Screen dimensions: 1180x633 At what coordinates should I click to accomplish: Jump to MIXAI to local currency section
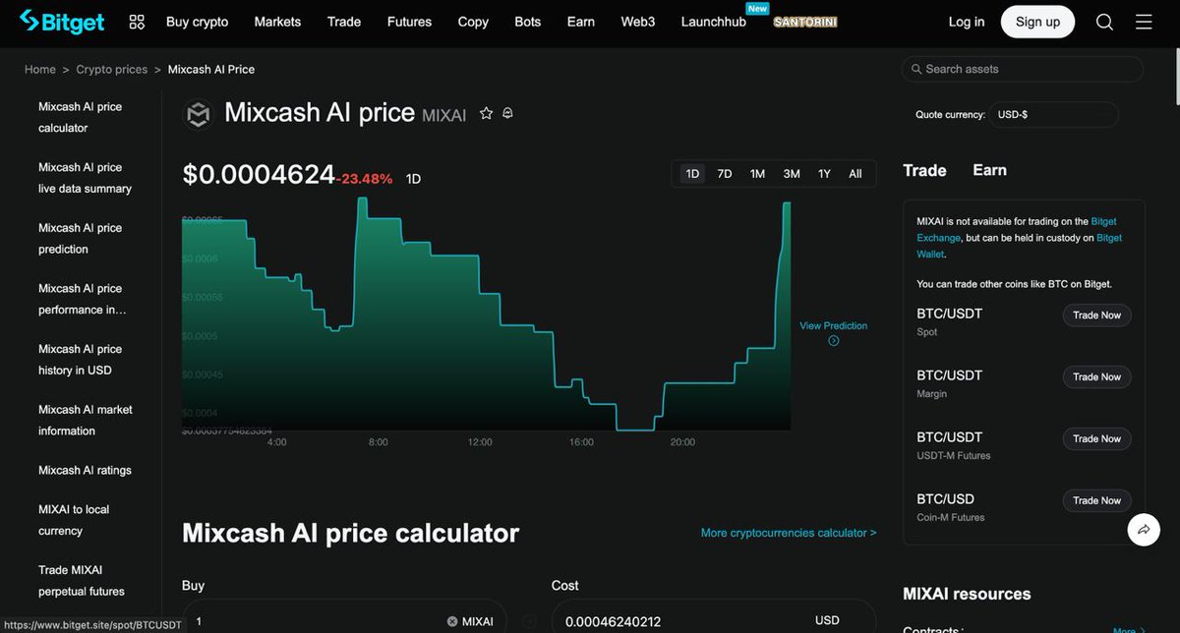pyautogui.click(x=74, y=520)
